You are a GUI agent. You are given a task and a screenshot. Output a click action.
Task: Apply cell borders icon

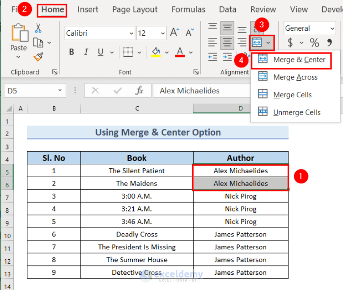(x=128, y=52)
